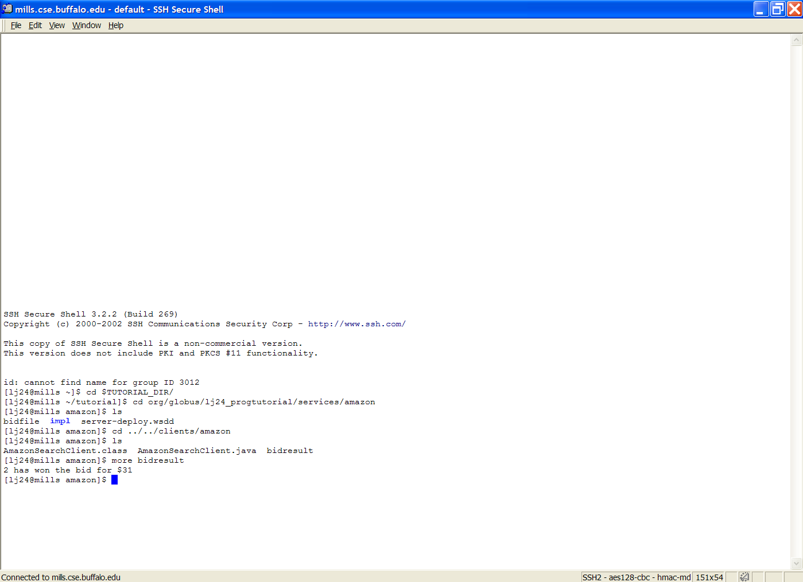This screenshot has height=582, width=803.
Task: Click the scrollbar down arrow
Action: (x=796, y=563)
